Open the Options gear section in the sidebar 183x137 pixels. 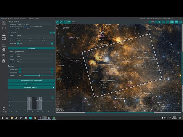pos(4,56)
